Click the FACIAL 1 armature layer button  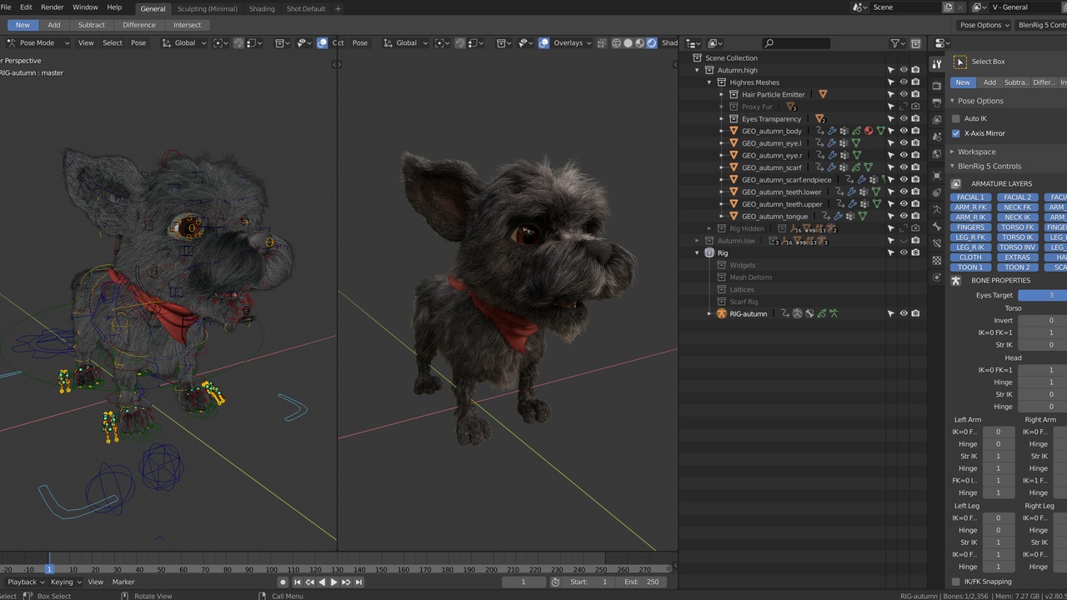[x=969, y=197]
